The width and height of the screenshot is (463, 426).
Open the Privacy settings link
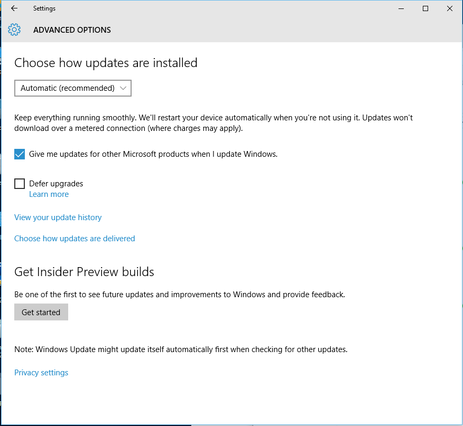pos(41,373)
